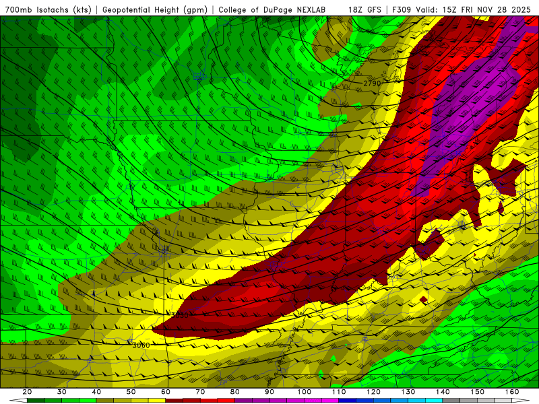Select the dark maroon swatch just after 60
539x404 pixels.
coord(175,401)
